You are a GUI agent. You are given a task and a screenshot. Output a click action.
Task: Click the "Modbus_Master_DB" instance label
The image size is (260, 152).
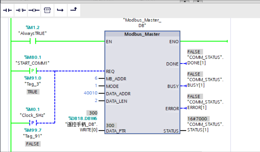[x=142, y=23]
